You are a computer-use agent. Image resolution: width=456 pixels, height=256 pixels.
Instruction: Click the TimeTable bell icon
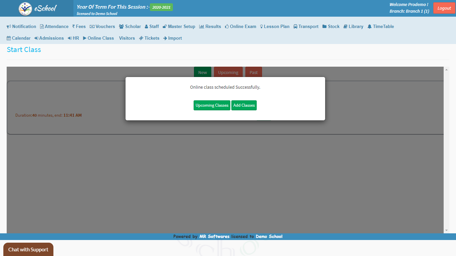[x=370, y=27]
